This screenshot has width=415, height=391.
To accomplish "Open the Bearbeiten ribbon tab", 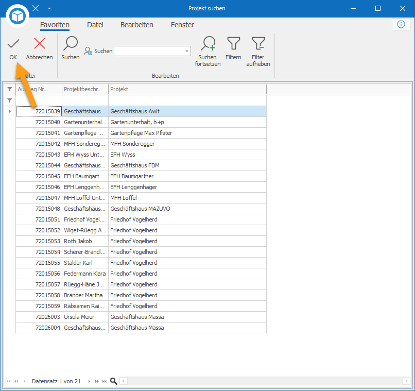I will [x=137, y=25].
